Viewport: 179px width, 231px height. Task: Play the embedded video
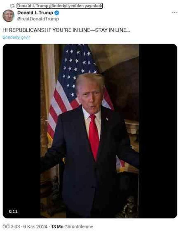(90, 131)
